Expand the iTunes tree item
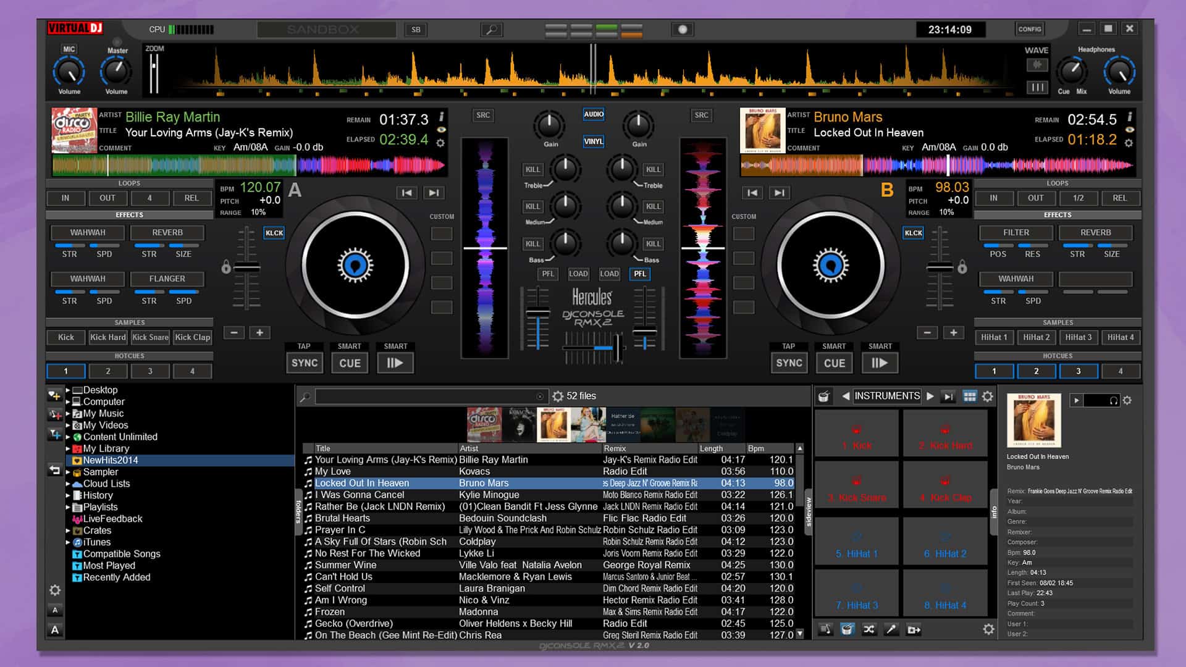This screenshot has width=1186, height=667. pos(68,542)
